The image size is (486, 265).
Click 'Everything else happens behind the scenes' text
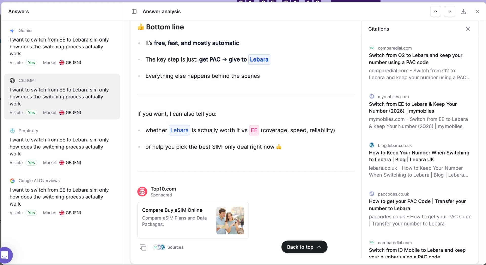[x=202, y=76]
